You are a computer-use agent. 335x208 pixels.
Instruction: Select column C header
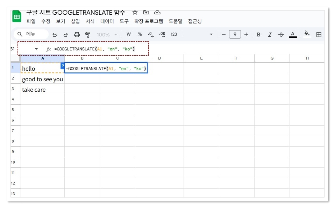pos(117,58)
